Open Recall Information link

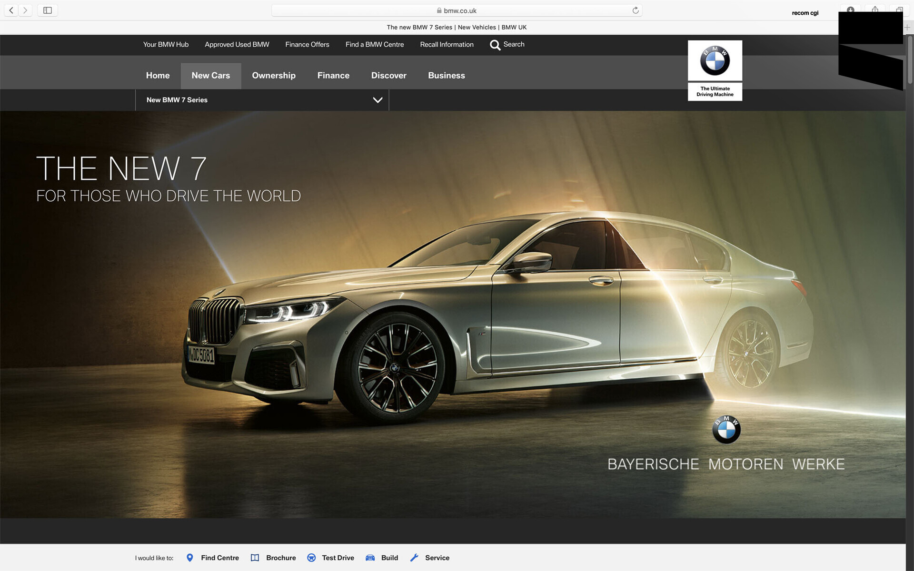pyautogui.click(x=447, y=45)
